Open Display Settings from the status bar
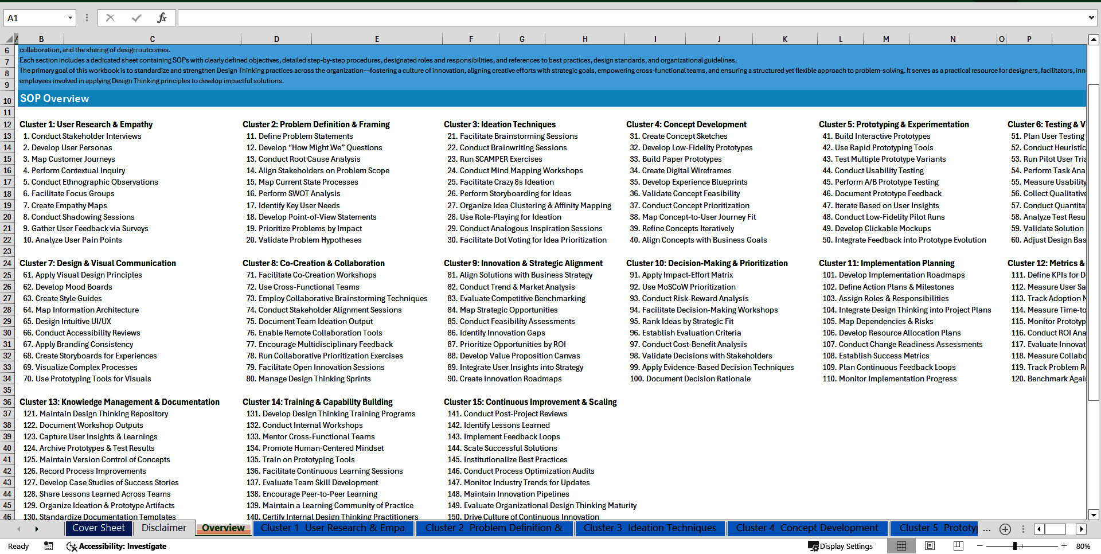 (x=841, y=546)
